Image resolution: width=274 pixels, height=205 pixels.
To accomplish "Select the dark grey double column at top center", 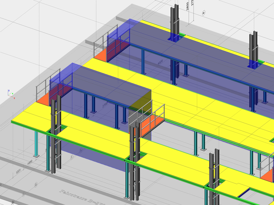I will point(175,20).
